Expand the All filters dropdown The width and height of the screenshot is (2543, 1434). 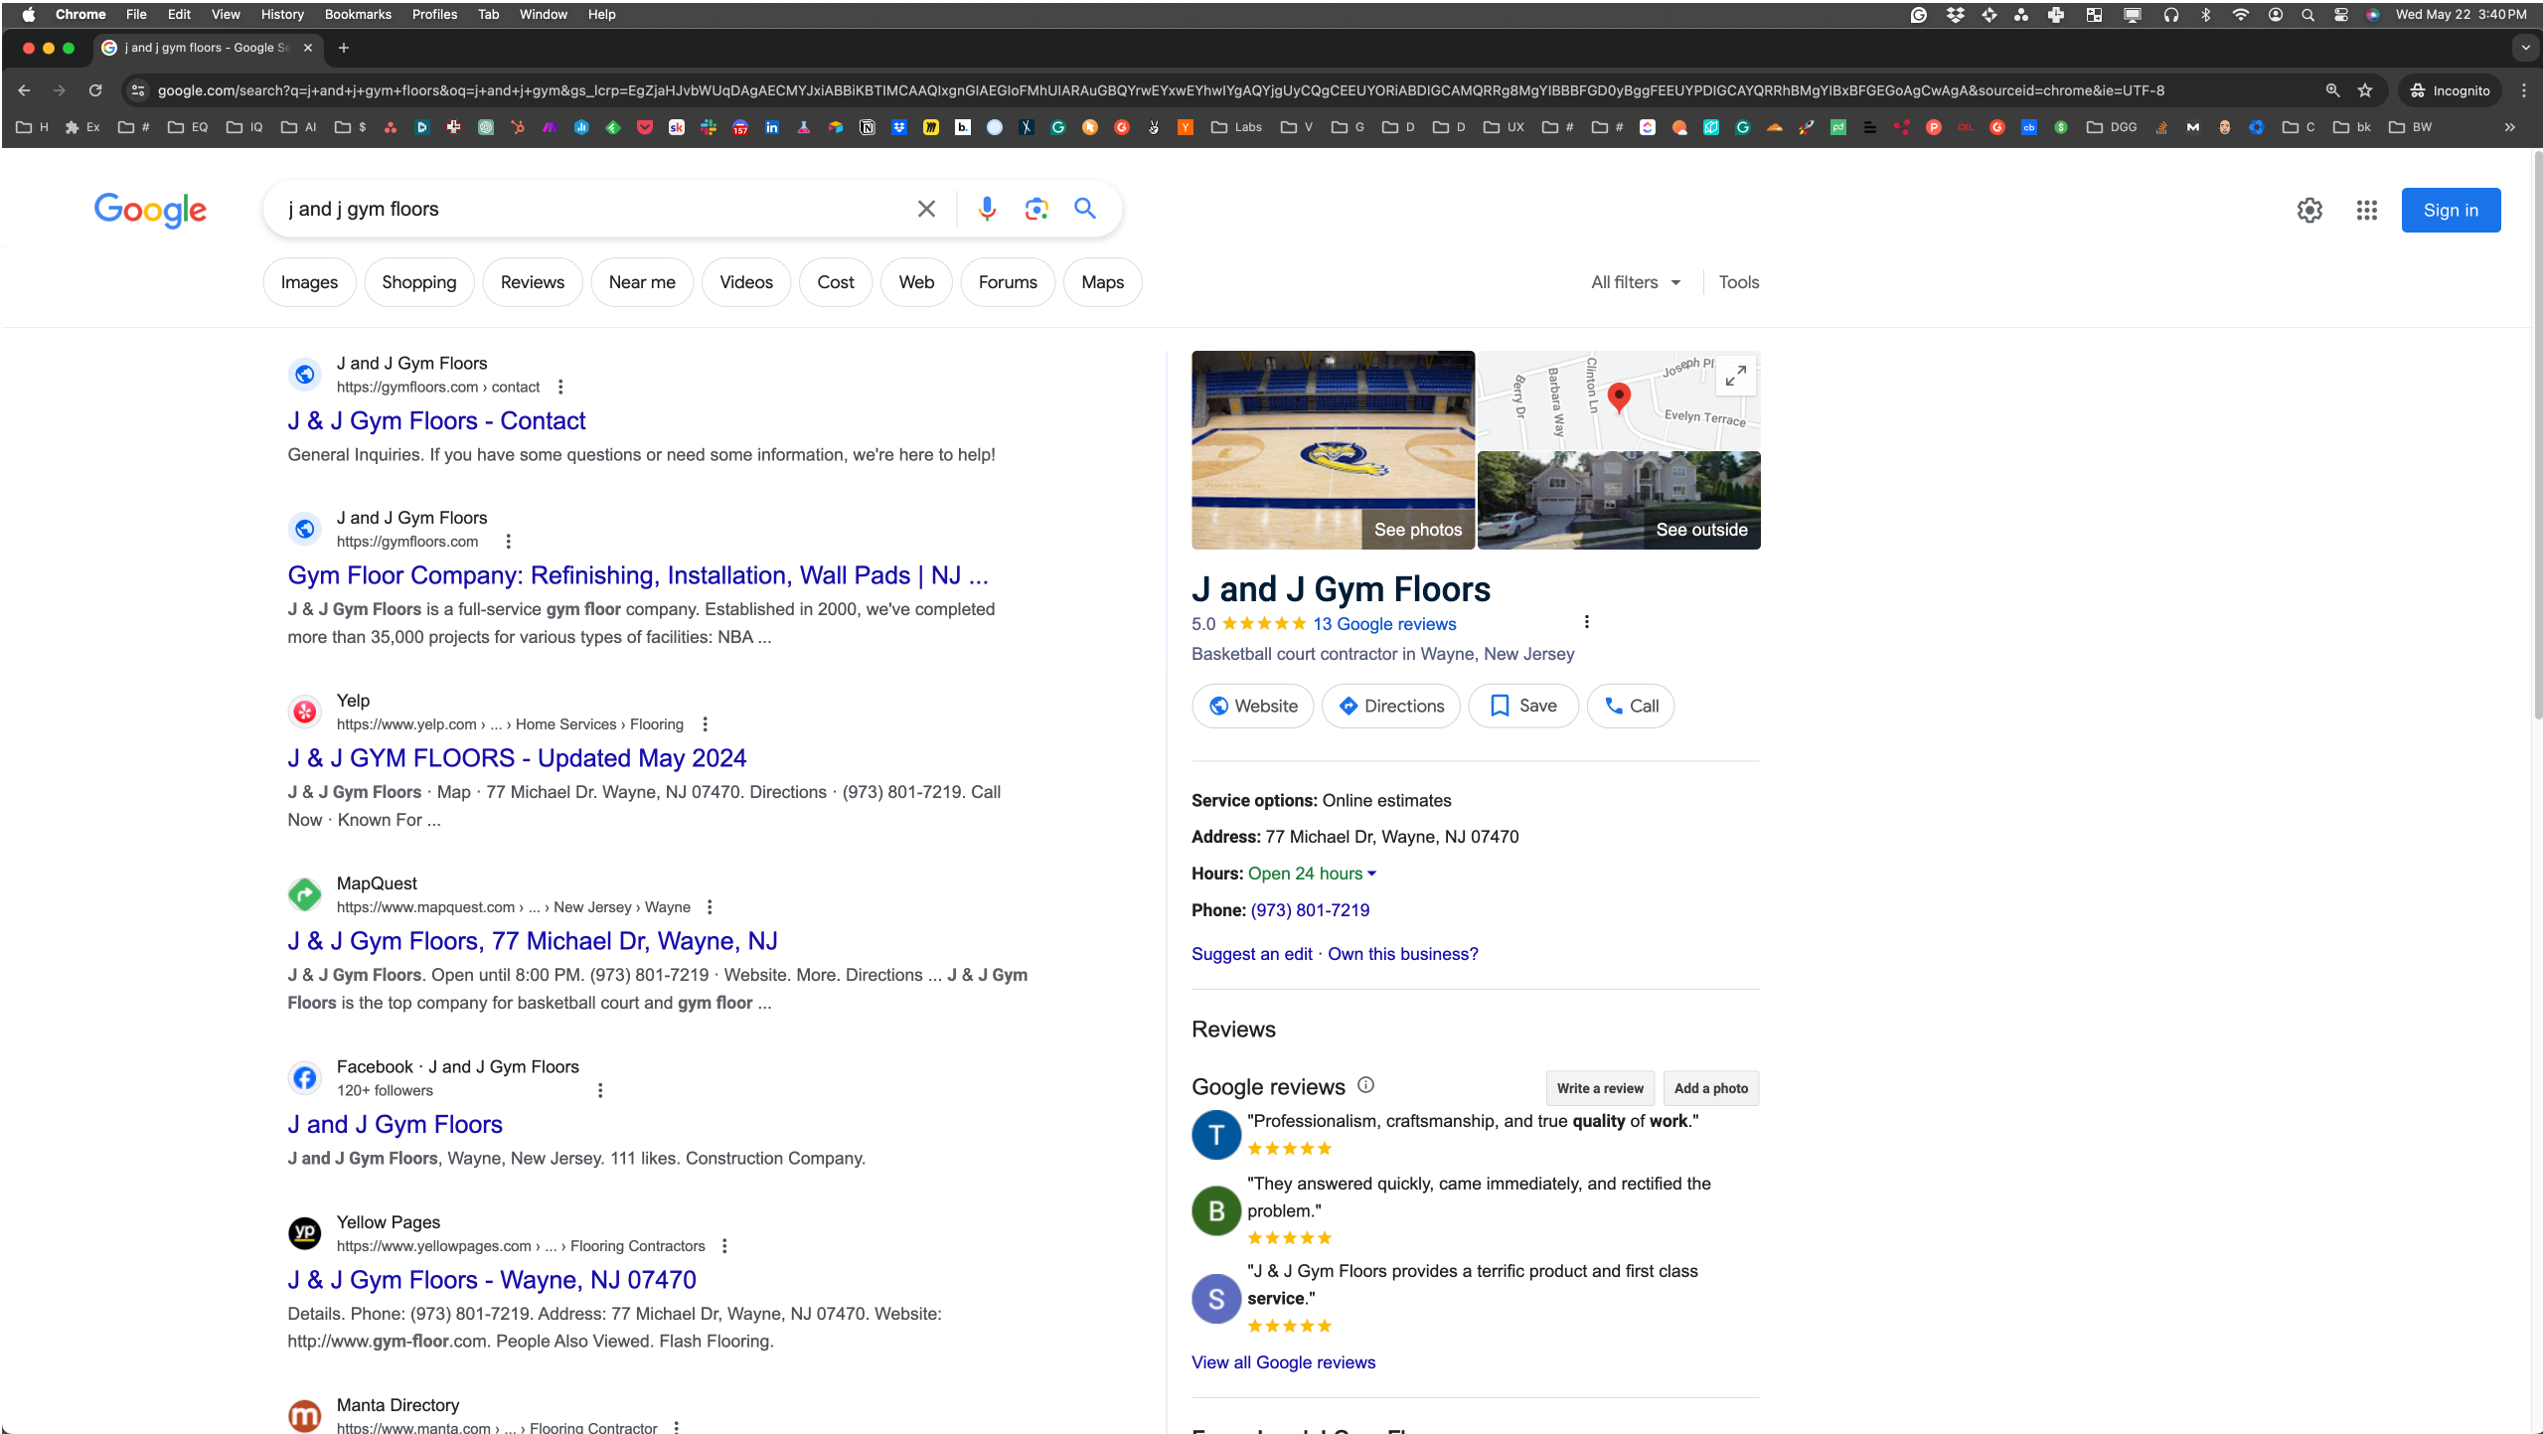point(1635,282)
